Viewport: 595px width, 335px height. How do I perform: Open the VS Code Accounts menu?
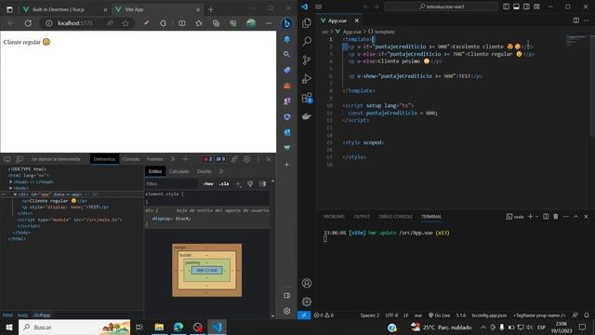coord(307,283)
